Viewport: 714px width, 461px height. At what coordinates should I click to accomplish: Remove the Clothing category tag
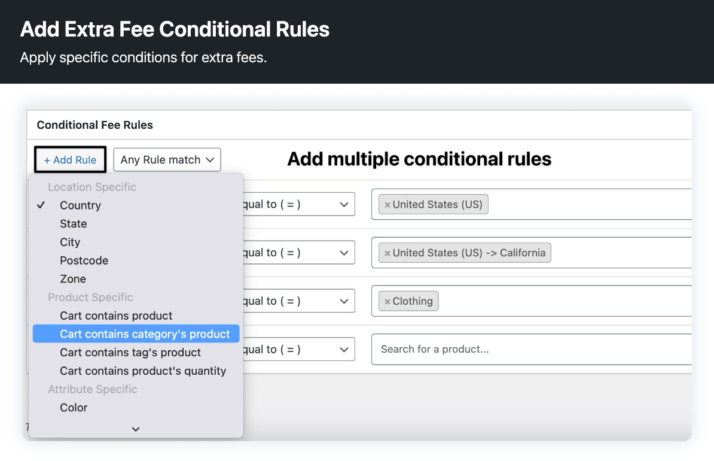[x=387, y=301]
